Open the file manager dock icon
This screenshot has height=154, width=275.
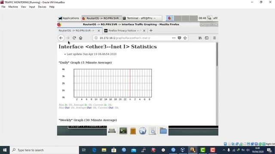click(x=133, y=131)
